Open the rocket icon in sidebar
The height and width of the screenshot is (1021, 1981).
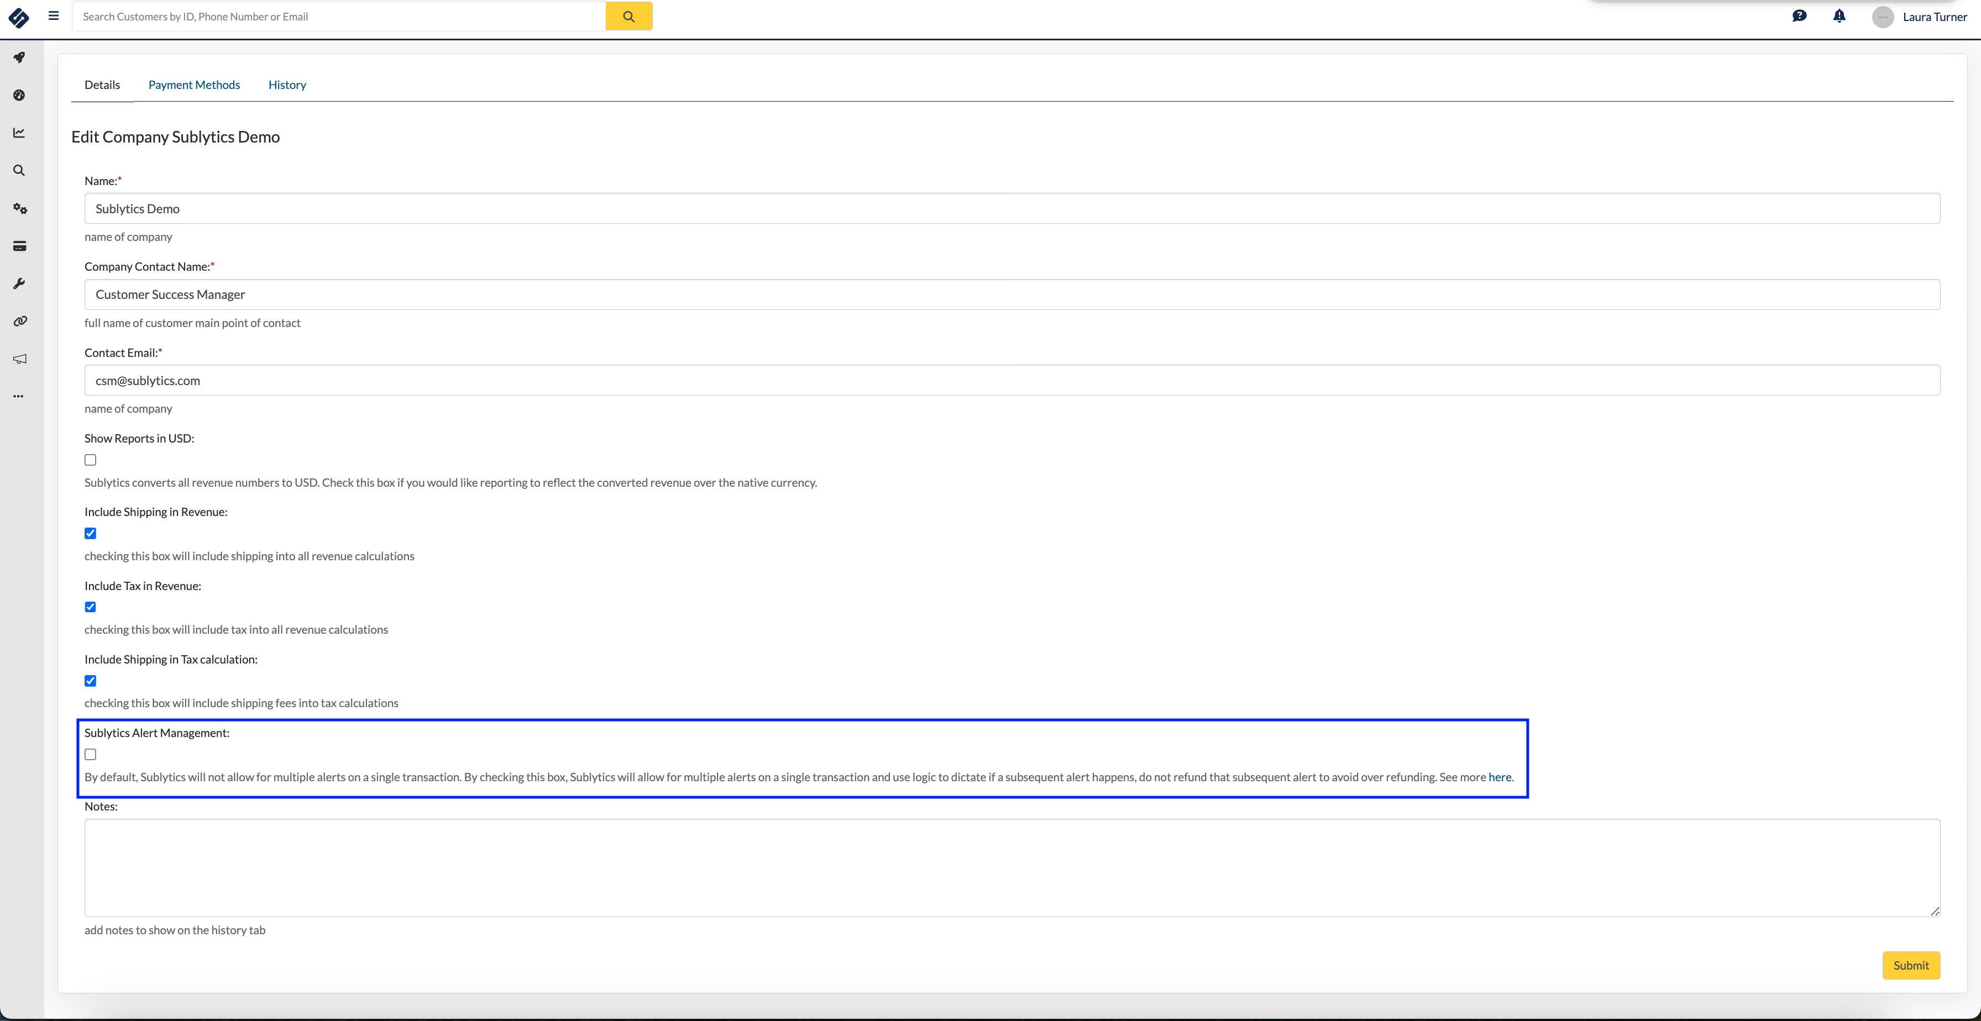[19, 57]
